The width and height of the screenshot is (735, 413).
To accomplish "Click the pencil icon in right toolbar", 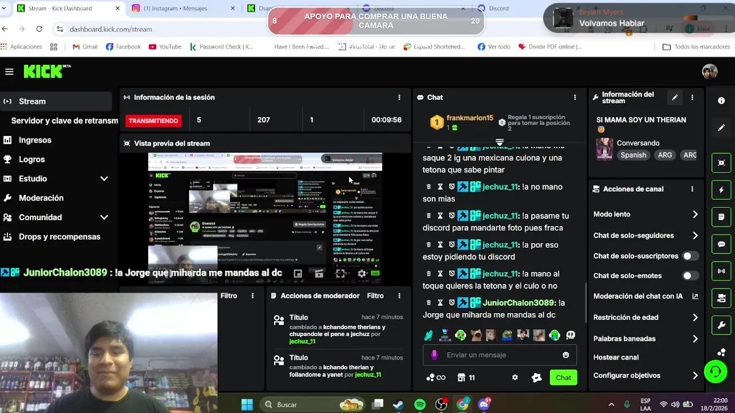I will 721,128.
